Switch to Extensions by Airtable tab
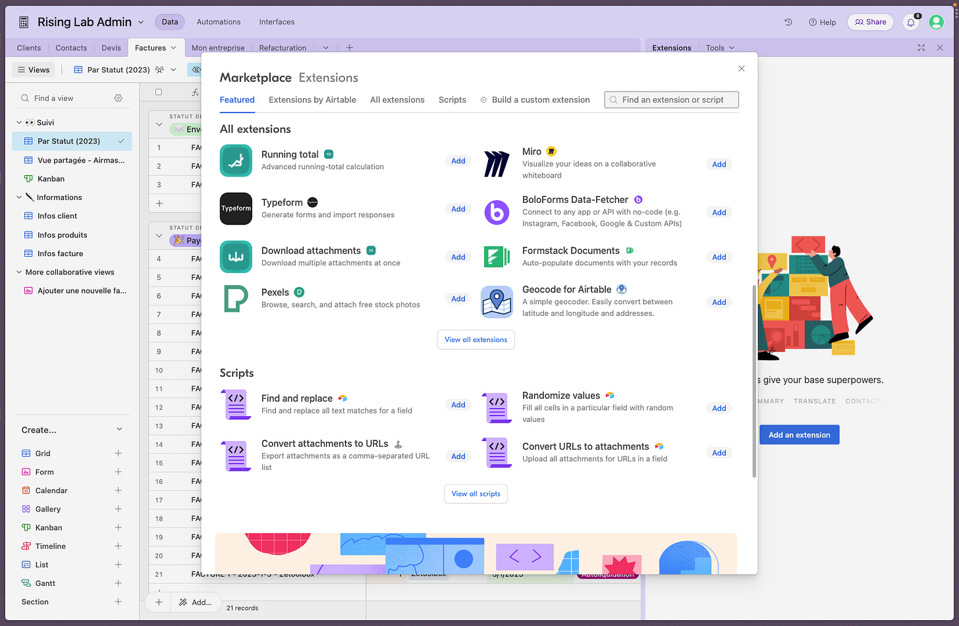This screenshot has height=626, width=959. coord(312,100)
